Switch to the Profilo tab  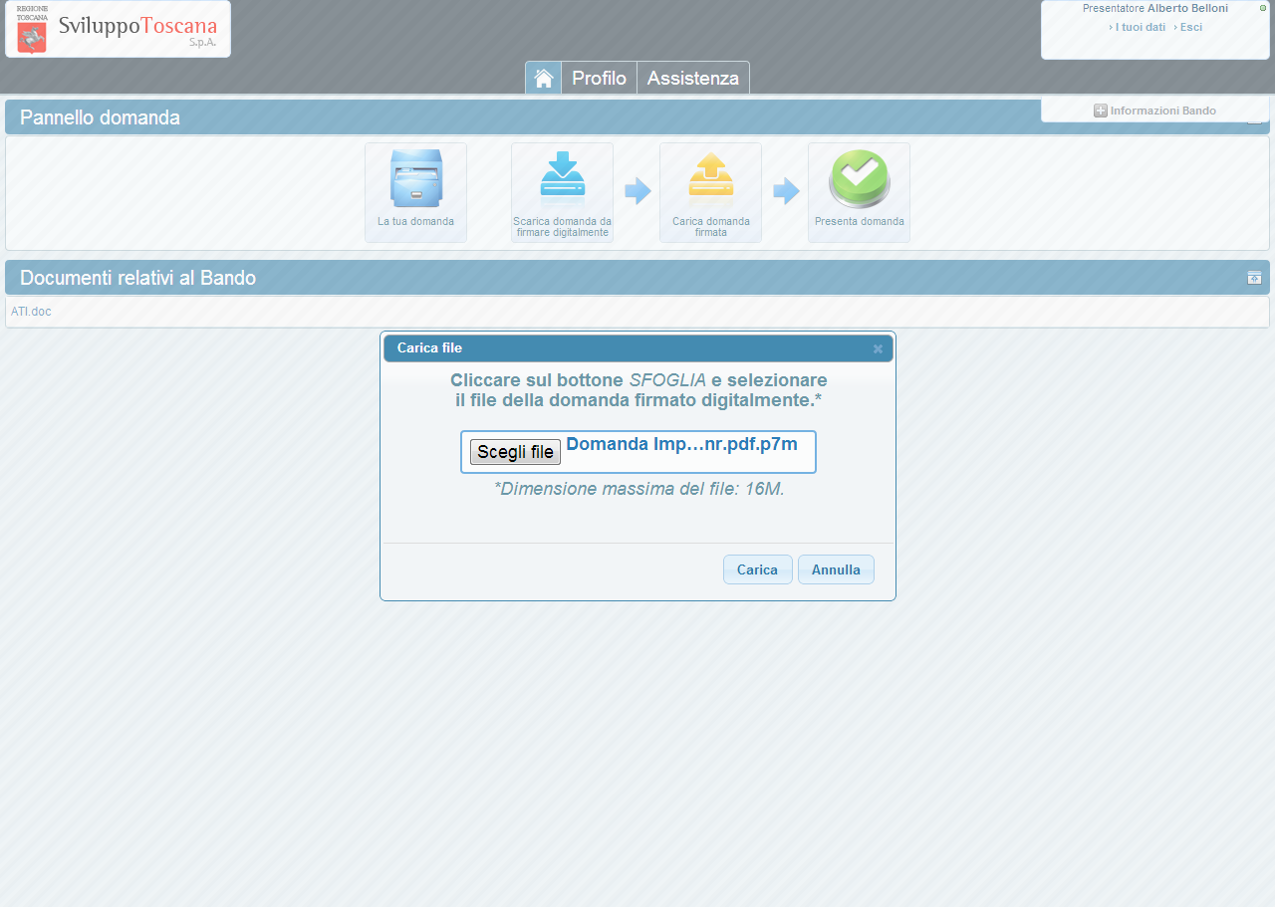(599, 78)
